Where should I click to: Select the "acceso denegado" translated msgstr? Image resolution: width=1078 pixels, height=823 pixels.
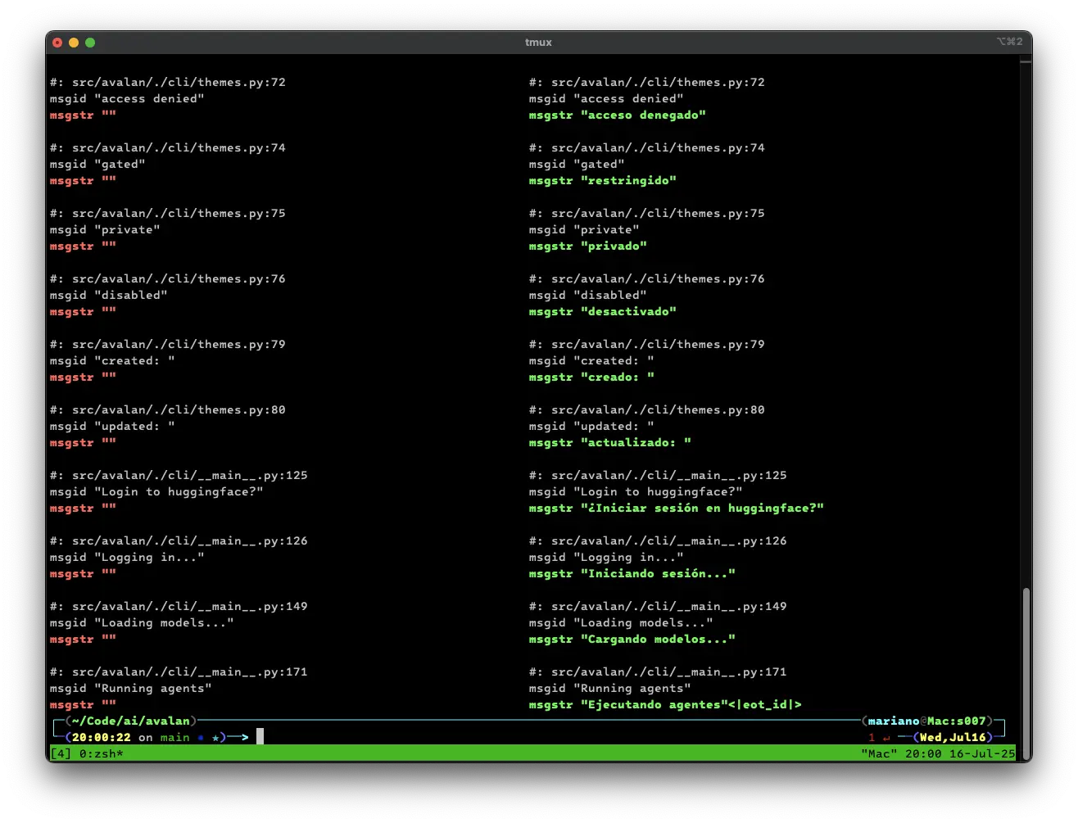point(644,115)
